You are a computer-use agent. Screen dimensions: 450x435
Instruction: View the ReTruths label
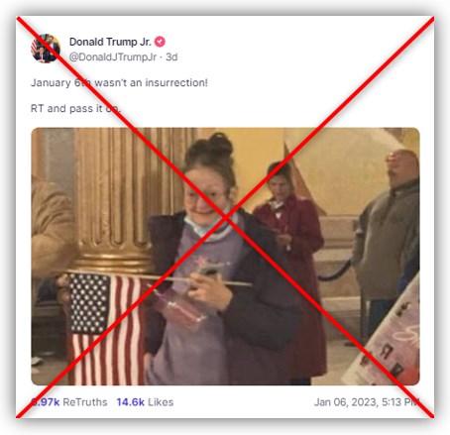[85, 402]
